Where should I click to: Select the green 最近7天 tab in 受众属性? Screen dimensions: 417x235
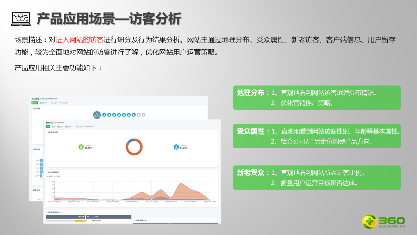[x=34, y=103]
